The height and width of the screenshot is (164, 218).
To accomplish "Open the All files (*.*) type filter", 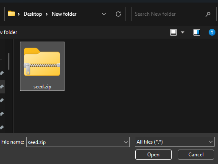I will click(x=175, y=142).
